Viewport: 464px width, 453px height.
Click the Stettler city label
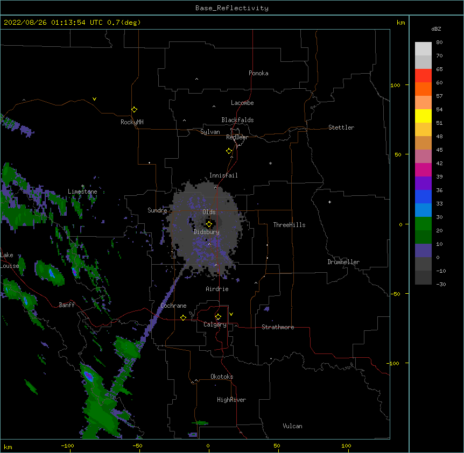pyautogui.click(x=341, y=128)
